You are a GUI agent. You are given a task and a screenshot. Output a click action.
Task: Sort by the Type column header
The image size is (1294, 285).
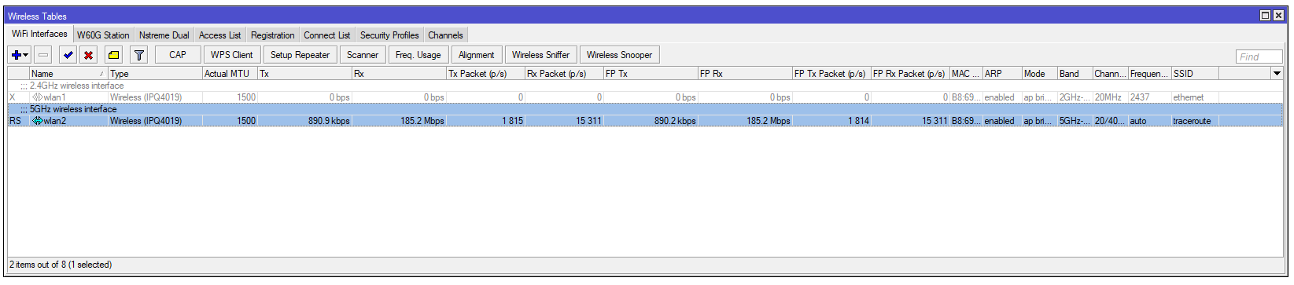coord(155,74)
